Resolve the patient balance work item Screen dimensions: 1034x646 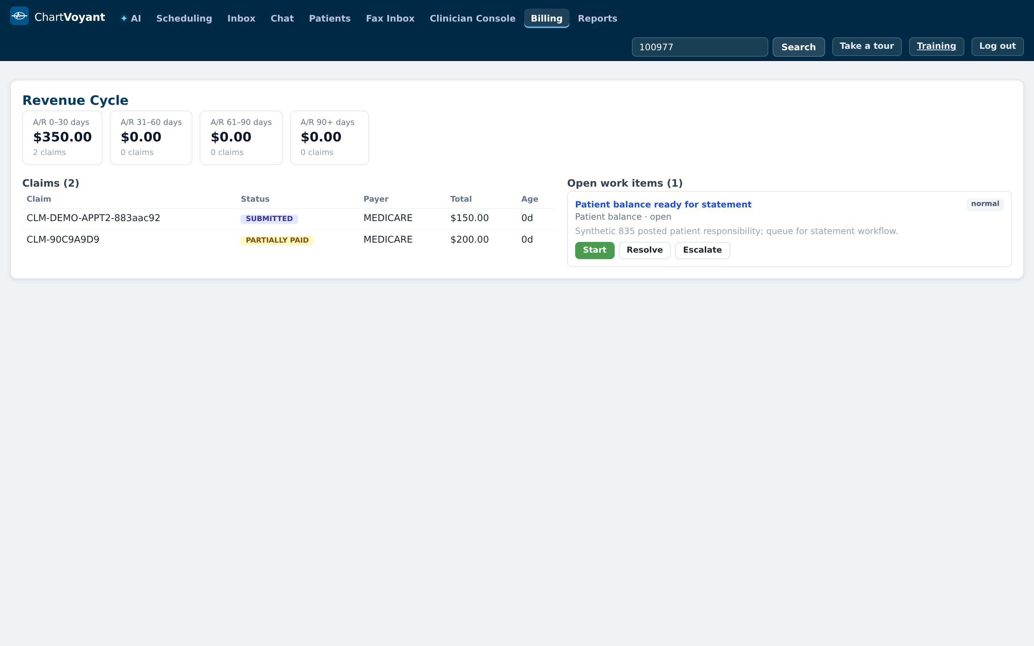(x=644, y=251)
